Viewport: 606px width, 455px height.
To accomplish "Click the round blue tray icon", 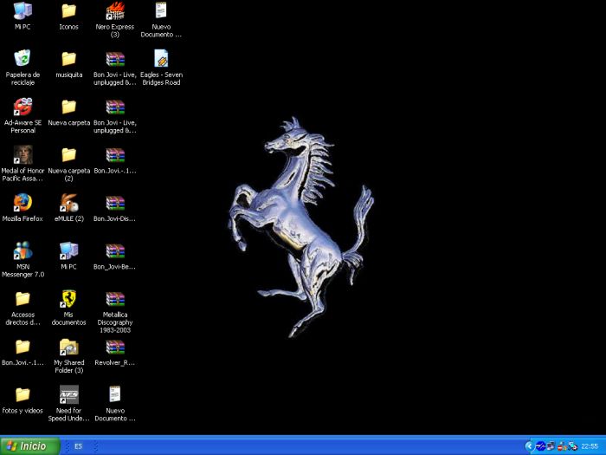I will point(541,446).
